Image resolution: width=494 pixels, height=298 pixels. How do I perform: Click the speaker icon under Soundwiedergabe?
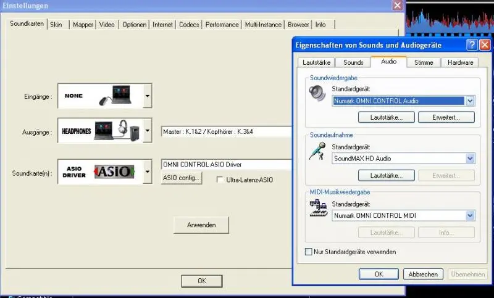tap(317, 93)
